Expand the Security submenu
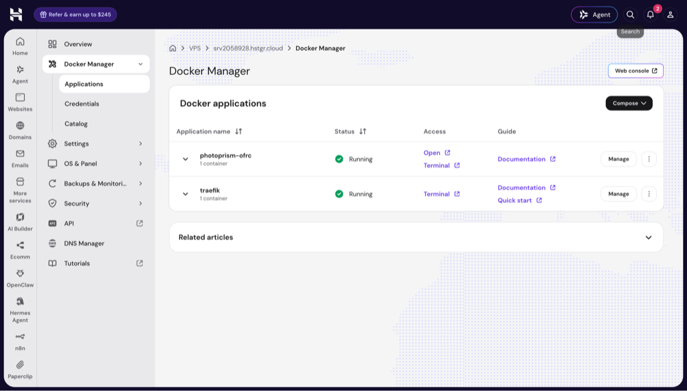 [x=140, y=203]
